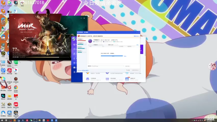
Task: Click the blue scan progress bar
Action: pos(112,56)
